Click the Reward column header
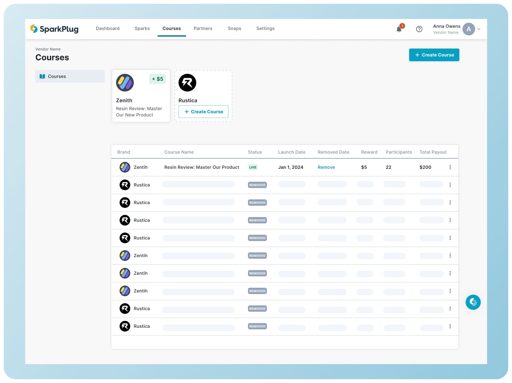The image size is (512, 383). (369, 152)
